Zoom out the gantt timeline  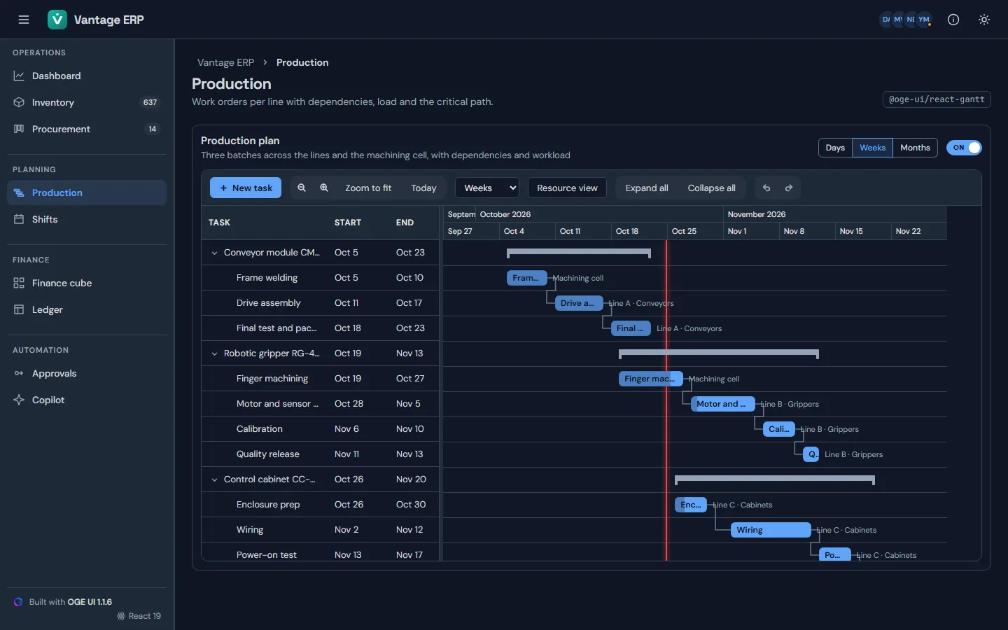(302, 188)
